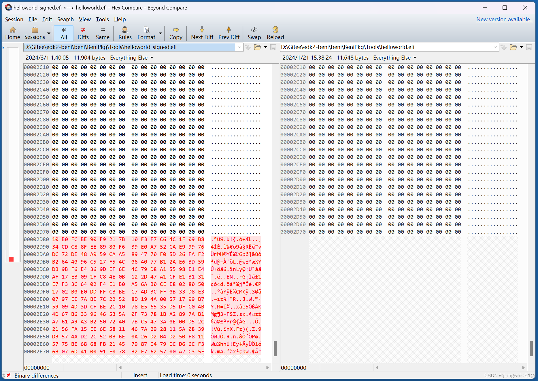538x381 pixels.
Task: Click left timestamp 2024/3/1 1:40:05
Action: coord(47,58)
